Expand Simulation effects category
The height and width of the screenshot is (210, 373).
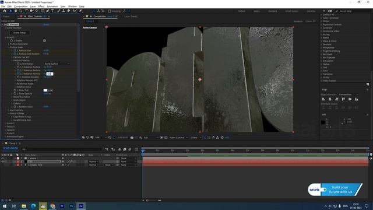[x=321, y=61]
